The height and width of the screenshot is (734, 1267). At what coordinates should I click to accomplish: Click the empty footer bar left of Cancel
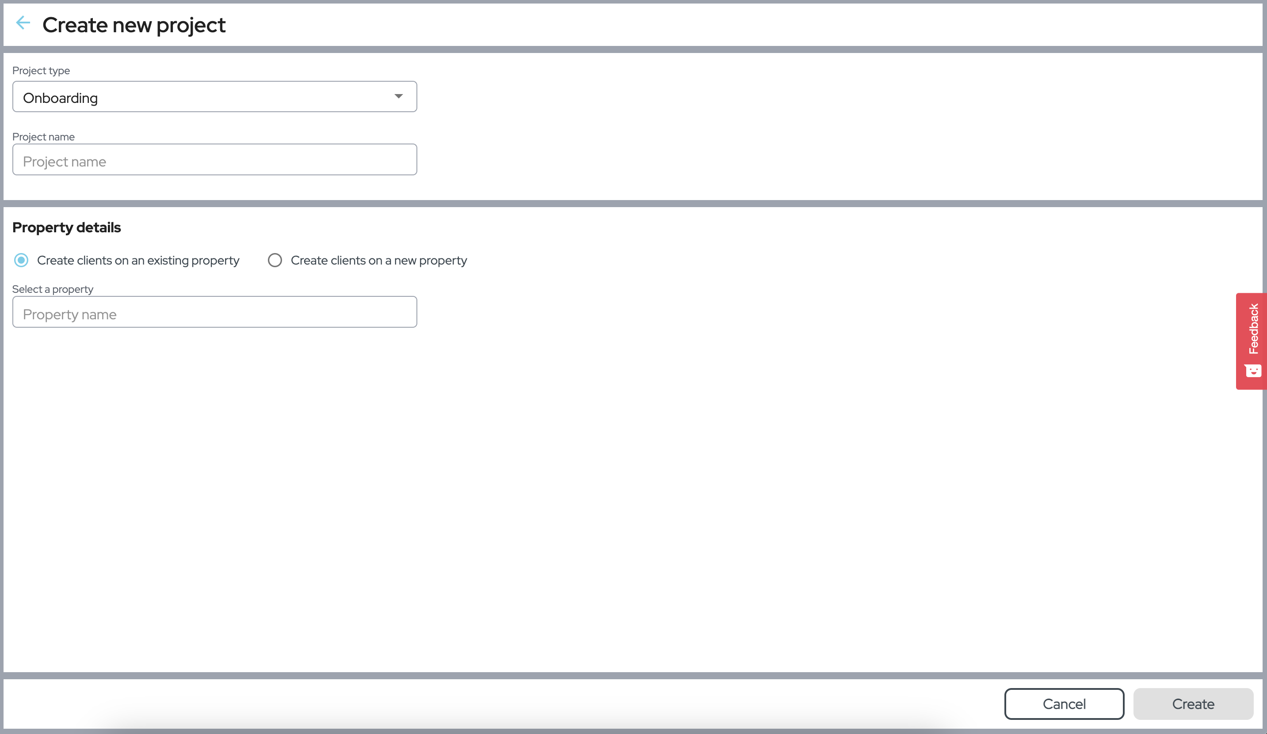503,704
